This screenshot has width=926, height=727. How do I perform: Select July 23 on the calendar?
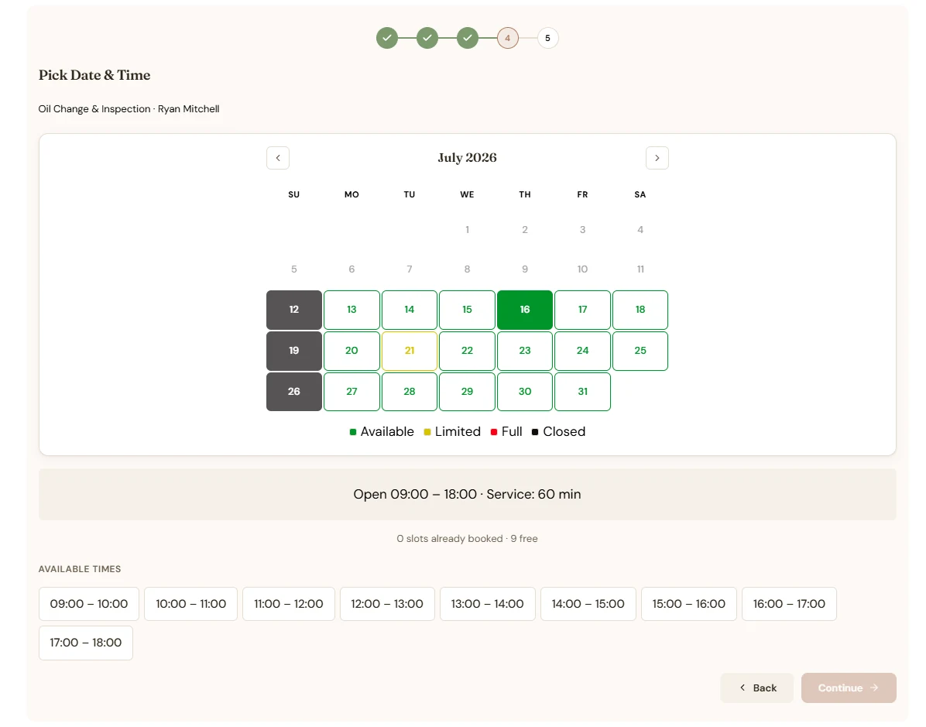click(x=525, y=351)
